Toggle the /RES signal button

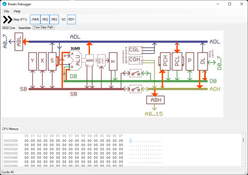point(54,20)
